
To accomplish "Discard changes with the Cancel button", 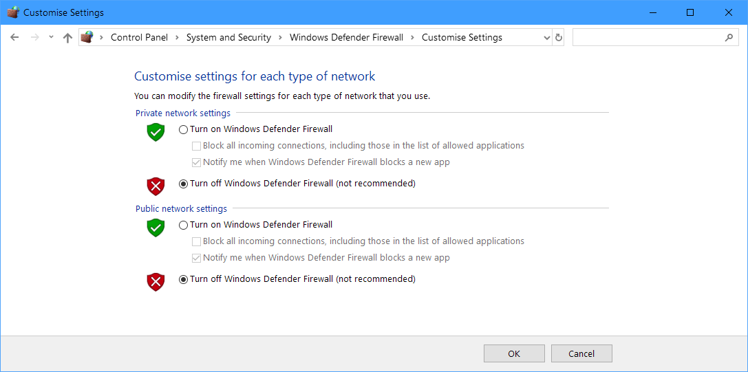I will (x=581, y=353).
